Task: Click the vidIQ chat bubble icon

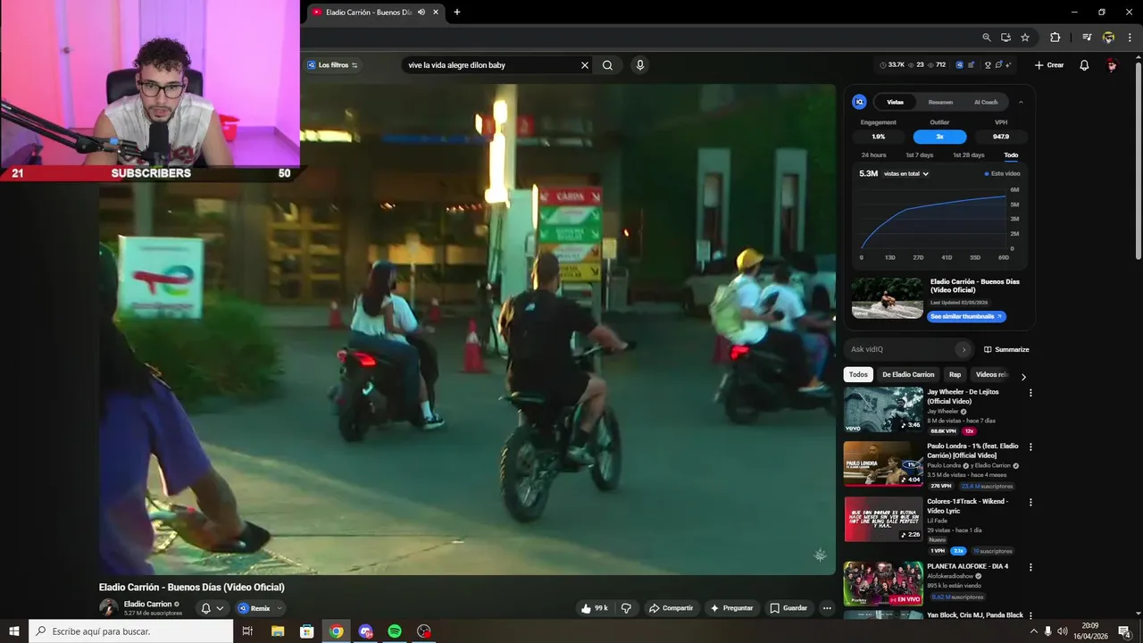Action: pyautogui.click(x=998, y=65)
